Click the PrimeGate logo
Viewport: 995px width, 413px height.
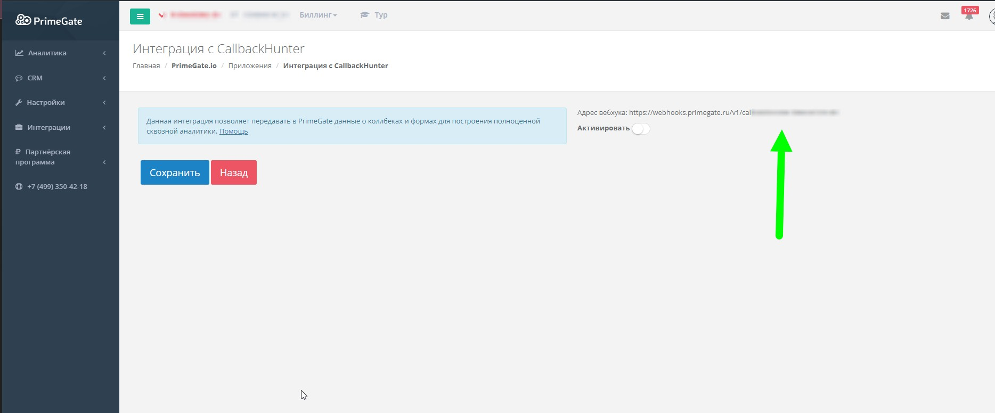[x=48, y=21]
